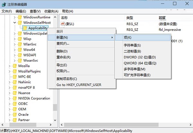The height and width of the screenshot is (133, 193).
Task: Click the 类型 column header
Action: (x=141, y=18)
